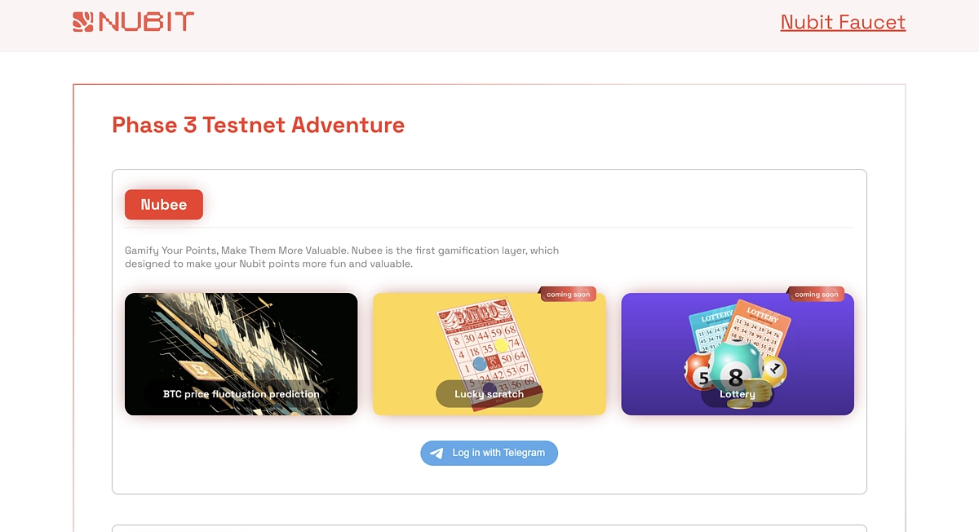Viewport: 979px width, 532px height.
Task: Click the number 8 lottery ball
Action: tap(735, 371)
